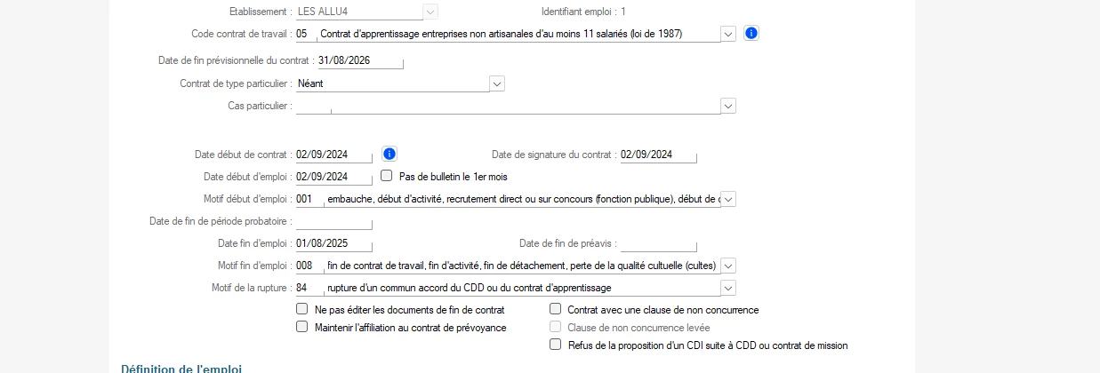
Task: Click info icon next to contract code
Action: pyautogui.click(x=751, y=34)
